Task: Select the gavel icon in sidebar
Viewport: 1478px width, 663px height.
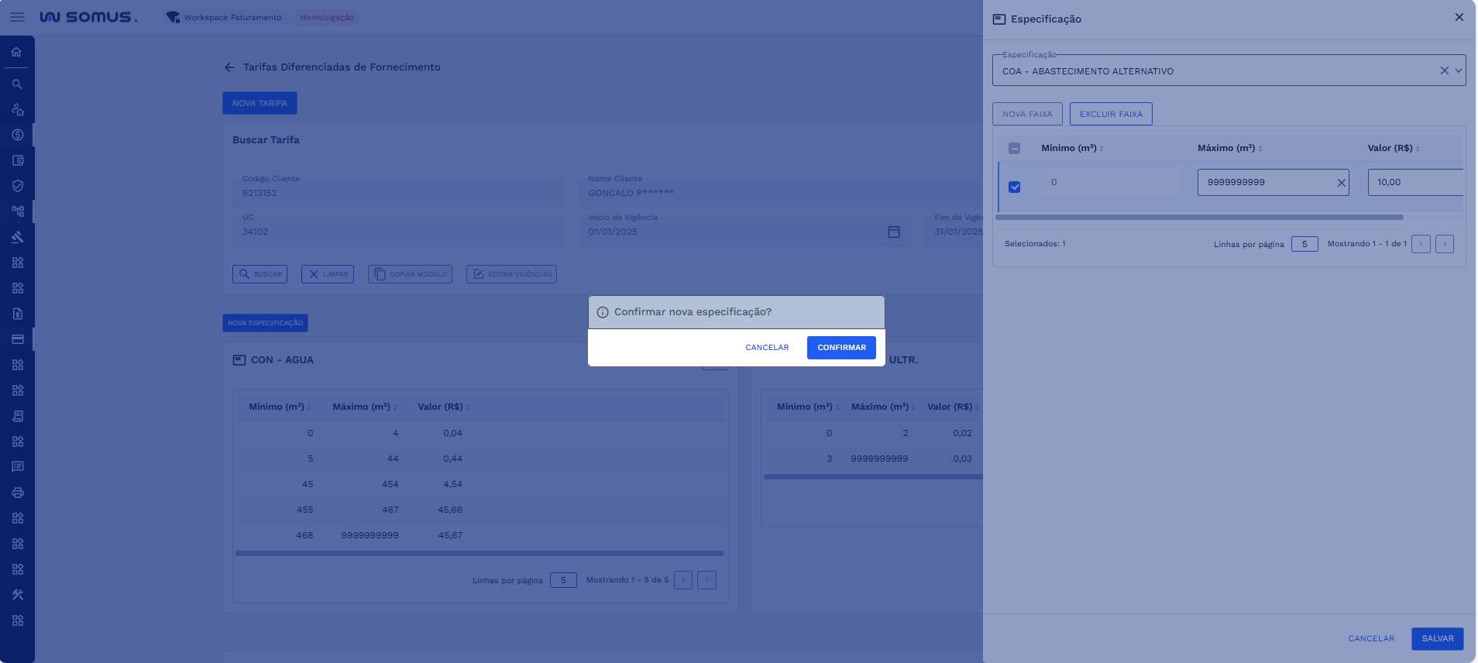Action: 17,237
